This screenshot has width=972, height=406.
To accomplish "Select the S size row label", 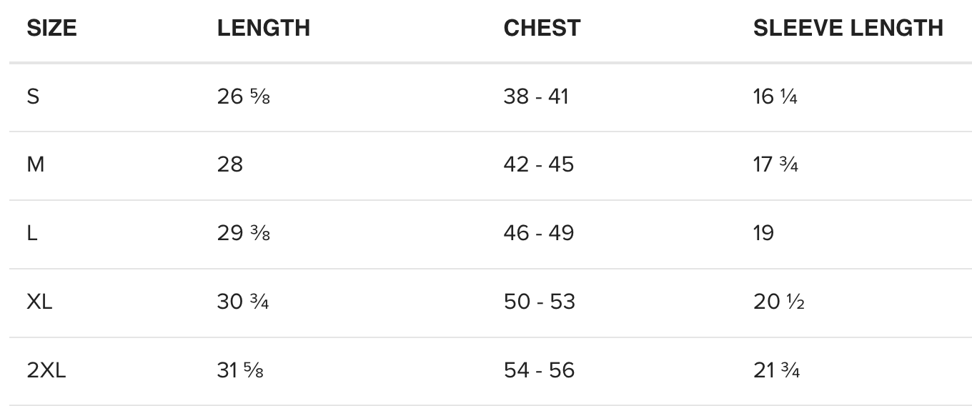I will 33,96.
